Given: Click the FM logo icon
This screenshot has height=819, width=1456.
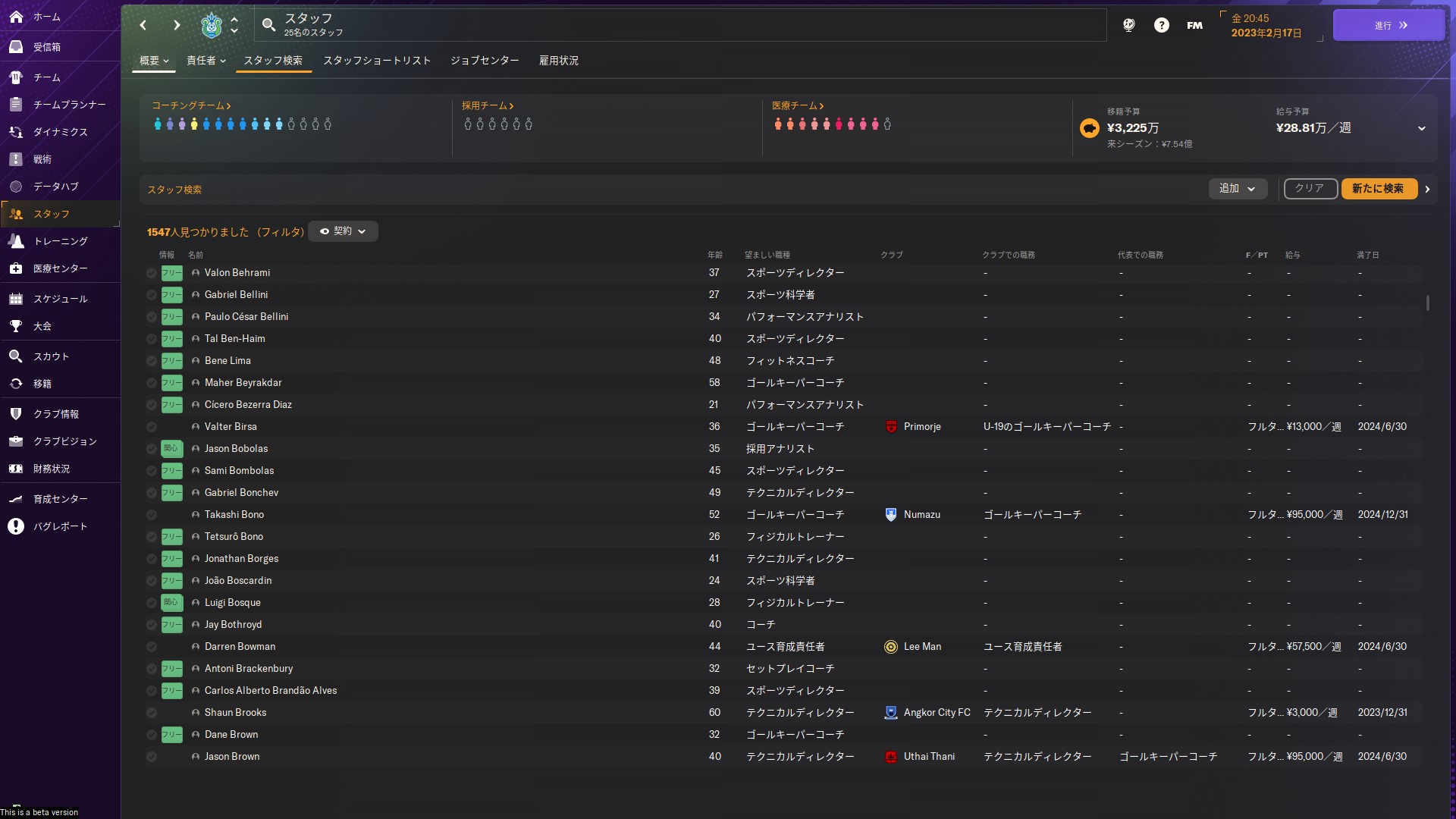Looking at the screenshot, I should tap(1194, 25).
